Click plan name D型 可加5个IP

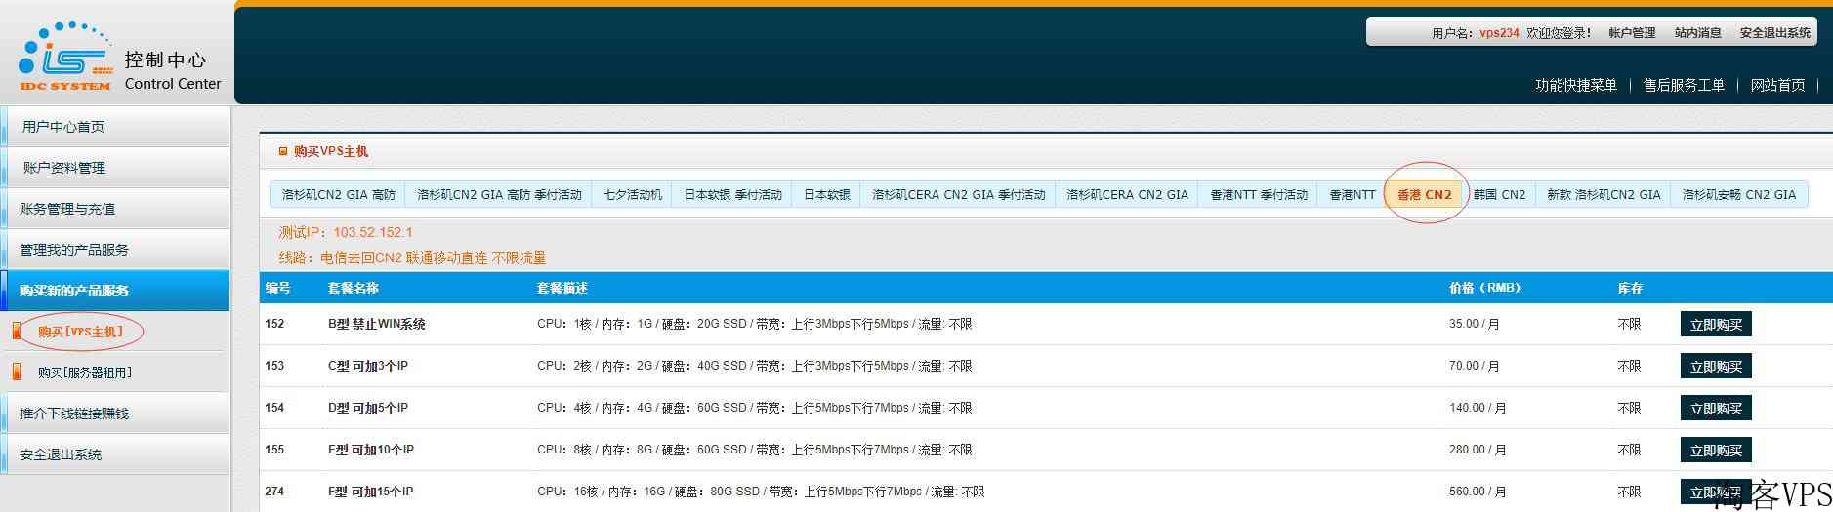[368, 408]
